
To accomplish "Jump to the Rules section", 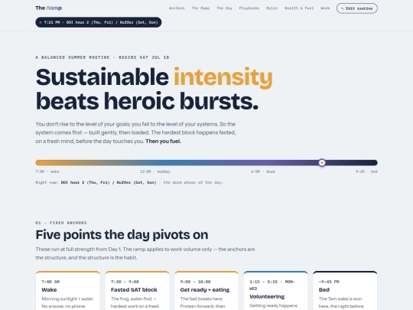I will coord(272,8).
